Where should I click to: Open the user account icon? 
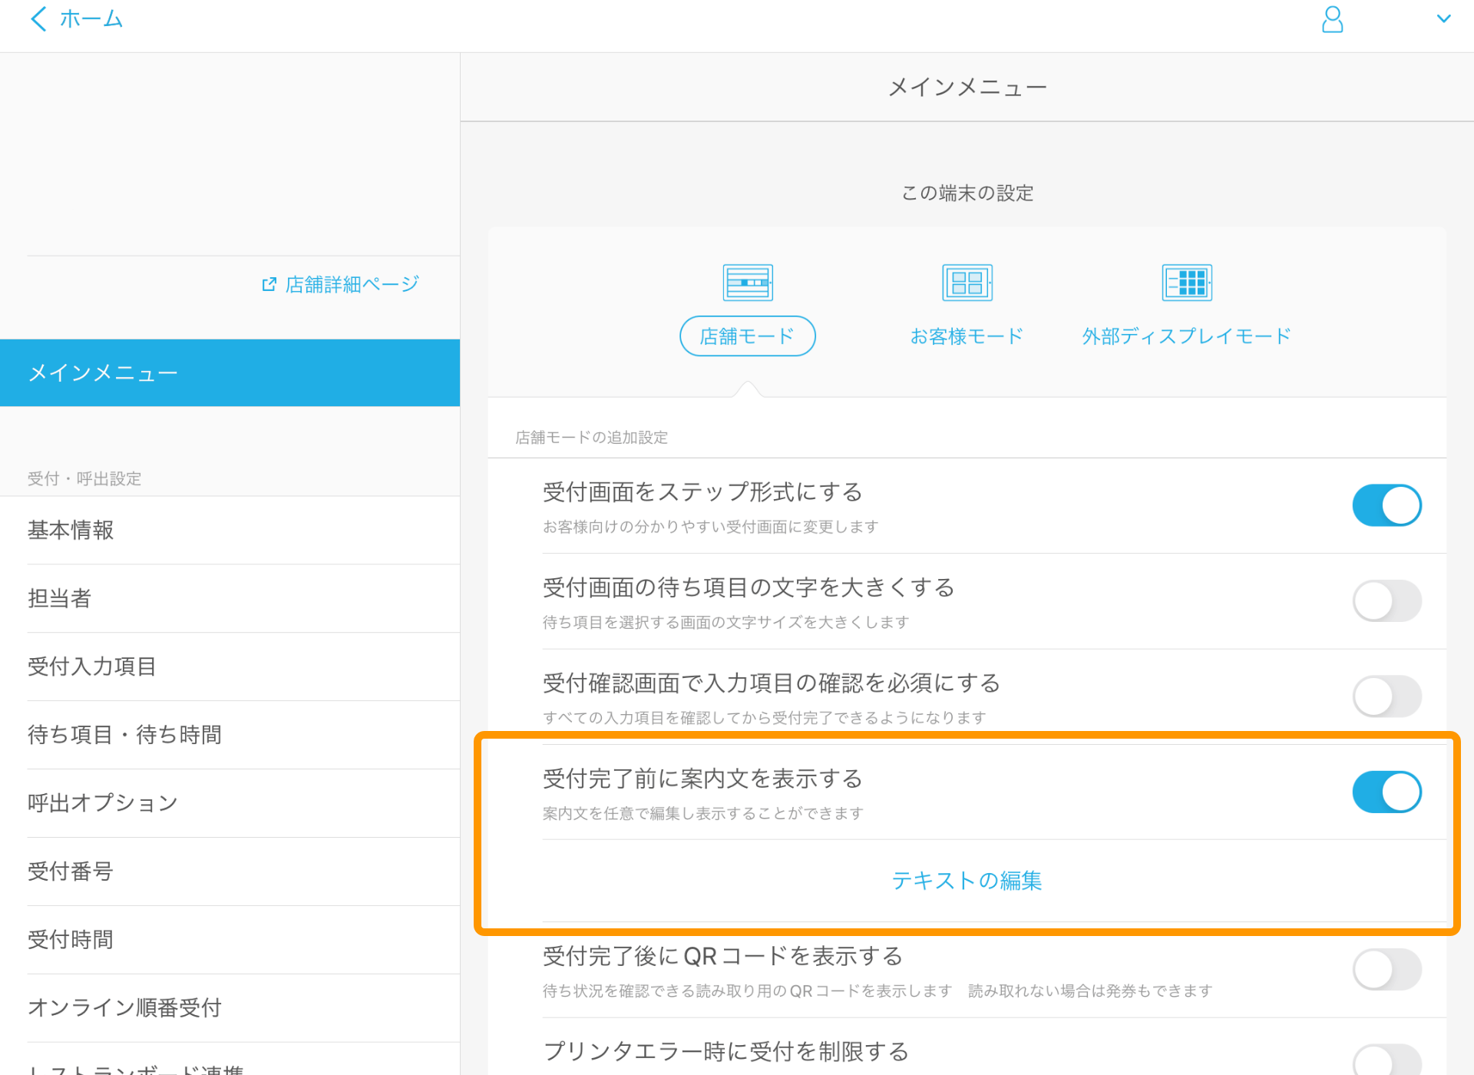(1332, 19)
